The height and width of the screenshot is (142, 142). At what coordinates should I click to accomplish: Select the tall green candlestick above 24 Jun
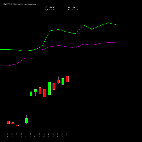[x=49, y=89]
